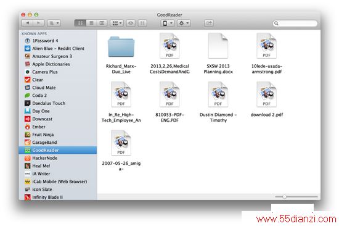Select GarageBand in the sidebar

(x=58, y=143)
